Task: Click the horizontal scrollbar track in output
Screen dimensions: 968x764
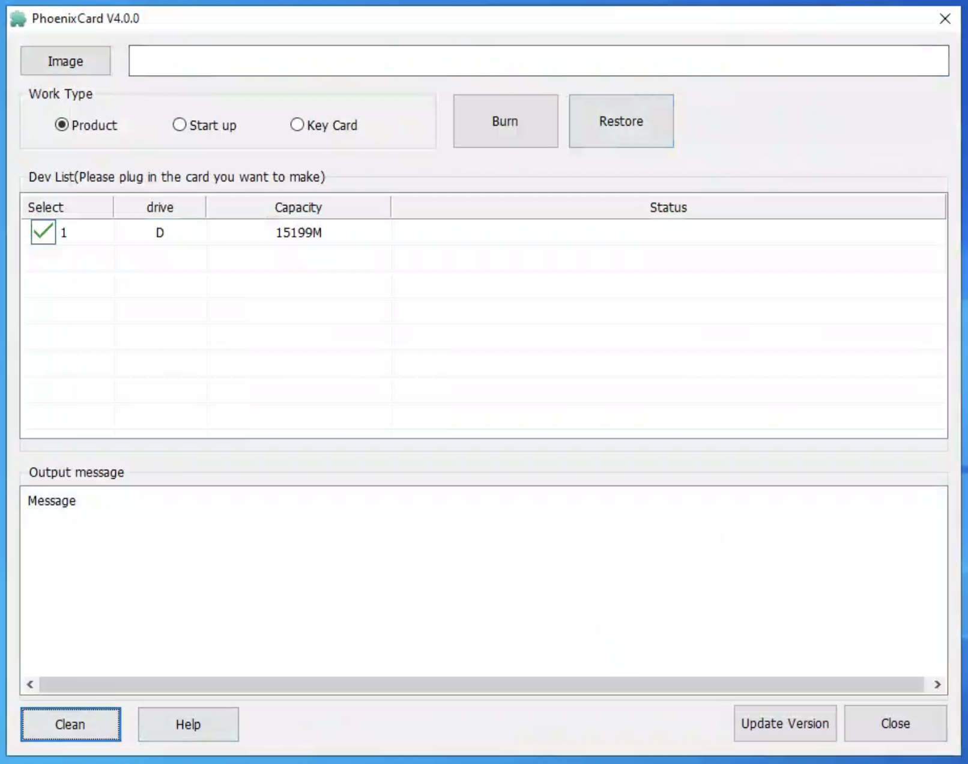Action: (480, 685)
